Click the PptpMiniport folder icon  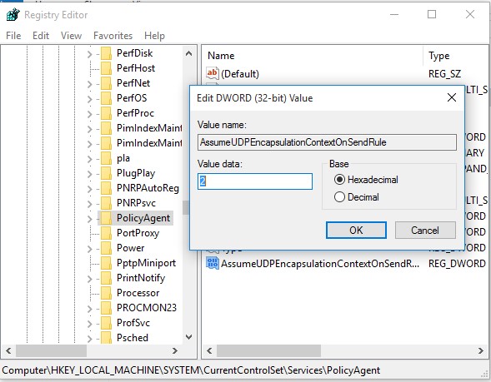[106, 263]
